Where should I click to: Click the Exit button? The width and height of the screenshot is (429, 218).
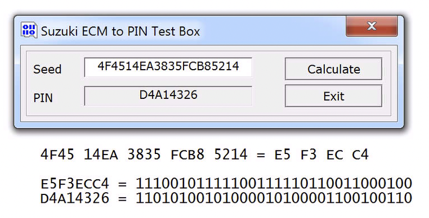click(333, 96)
